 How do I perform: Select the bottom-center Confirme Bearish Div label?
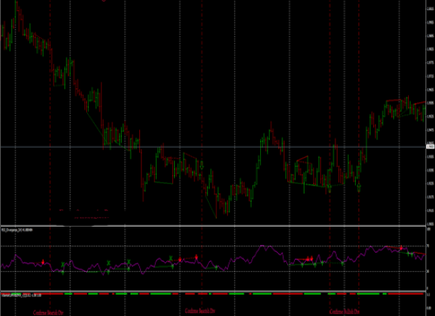click(x=200, y=310)
